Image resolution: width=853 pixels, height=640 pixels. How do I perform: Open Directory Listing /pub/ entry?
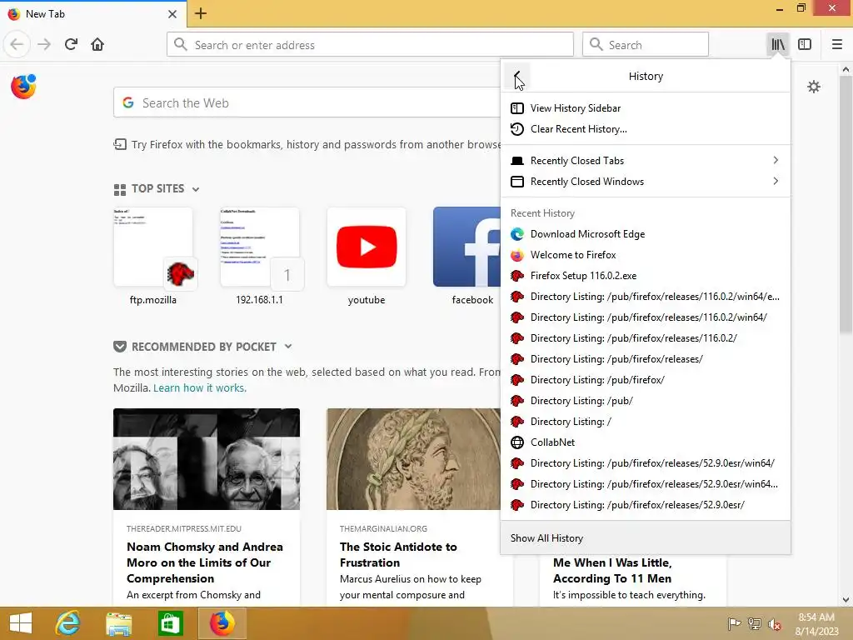point(646,401)
